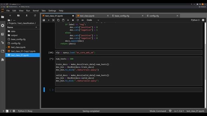
Task: Click the num_texts code cell
Action: pyautogui.click(x=129, y=71)
